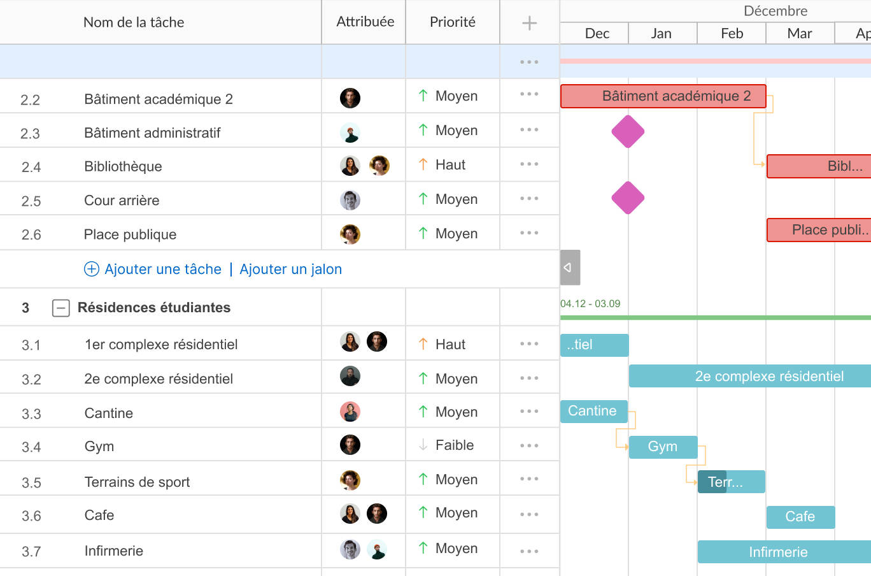
Task: Click the avatar assigned to Cour arrière
Action: 350,200
